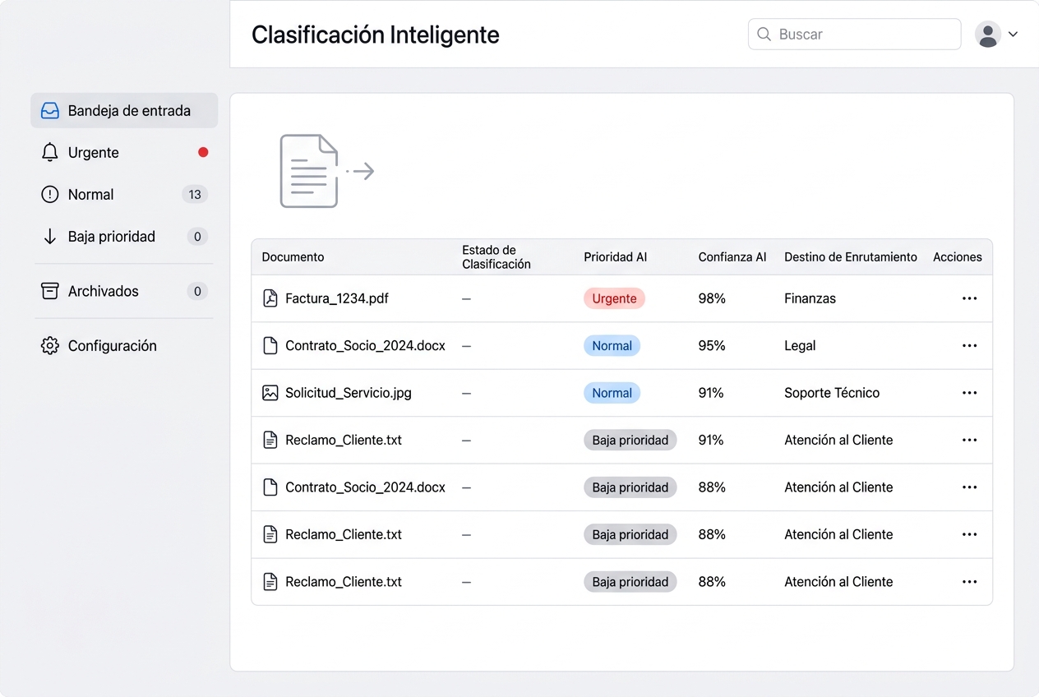Click the PDF icon beside Factura_1234.pdf
The height and width of the screenshot is (697, 1039).
point(270,298)
